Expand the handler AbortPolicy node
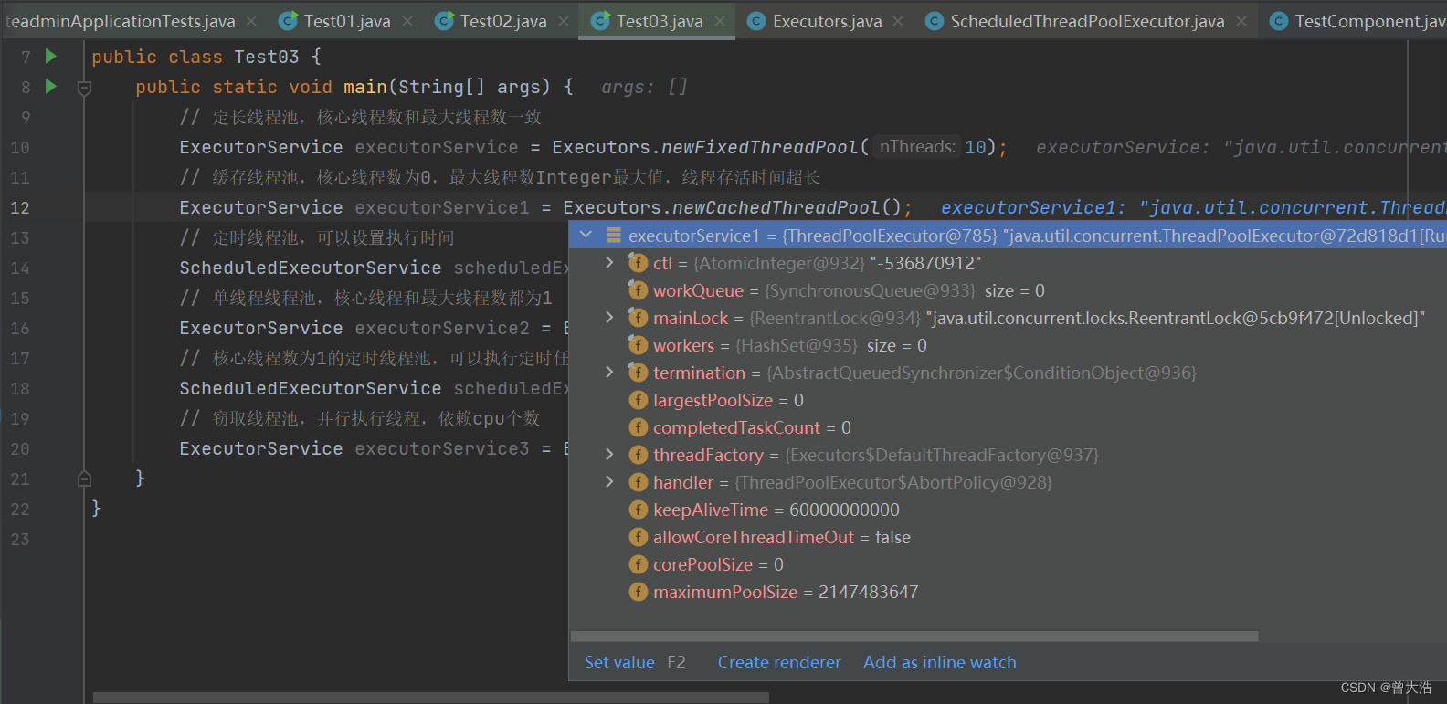The width and height of the screenshot is (1447, 704). (x=610, y=482)
